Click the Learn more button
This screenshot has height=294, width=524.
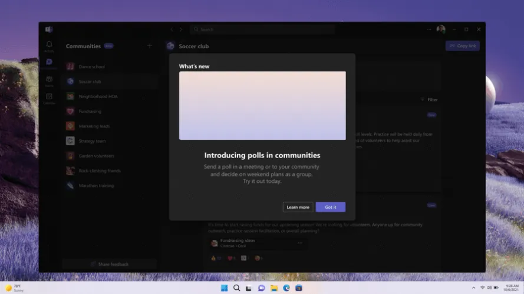[x=298, y=207]
